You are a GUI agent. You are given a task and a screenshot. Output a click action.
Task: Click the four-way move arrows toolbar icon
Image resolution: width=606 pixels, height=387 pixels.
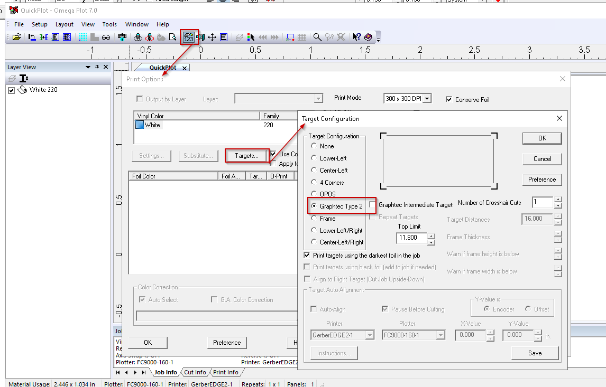tap(212, 37)
